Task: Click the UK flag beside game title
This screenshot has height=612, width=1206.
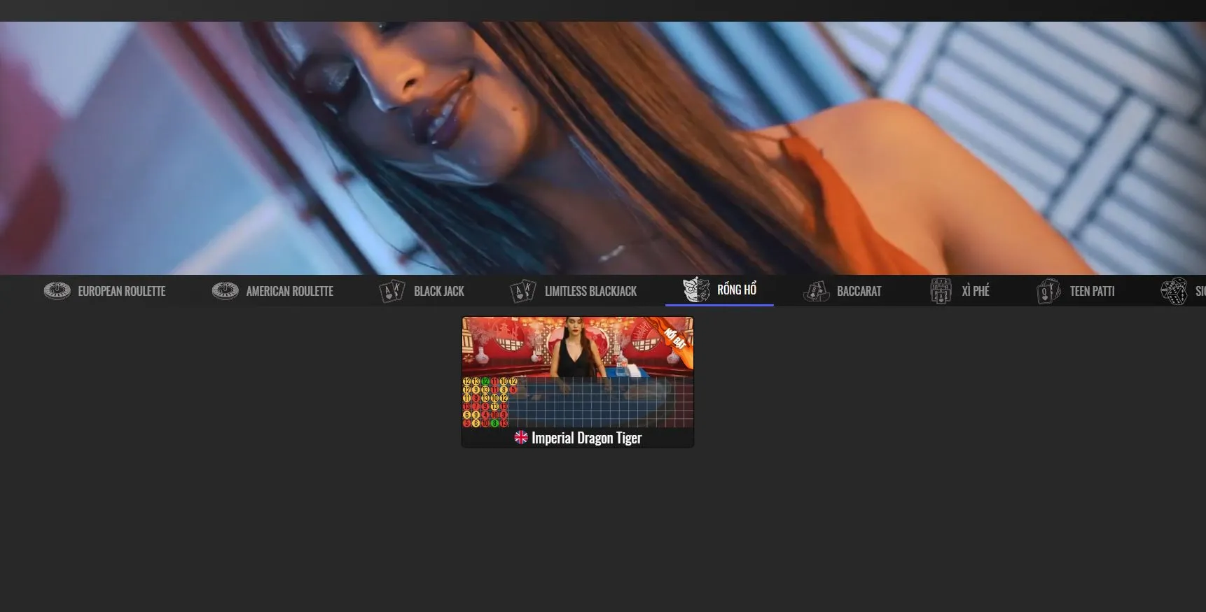Action: tap(521, 438)
